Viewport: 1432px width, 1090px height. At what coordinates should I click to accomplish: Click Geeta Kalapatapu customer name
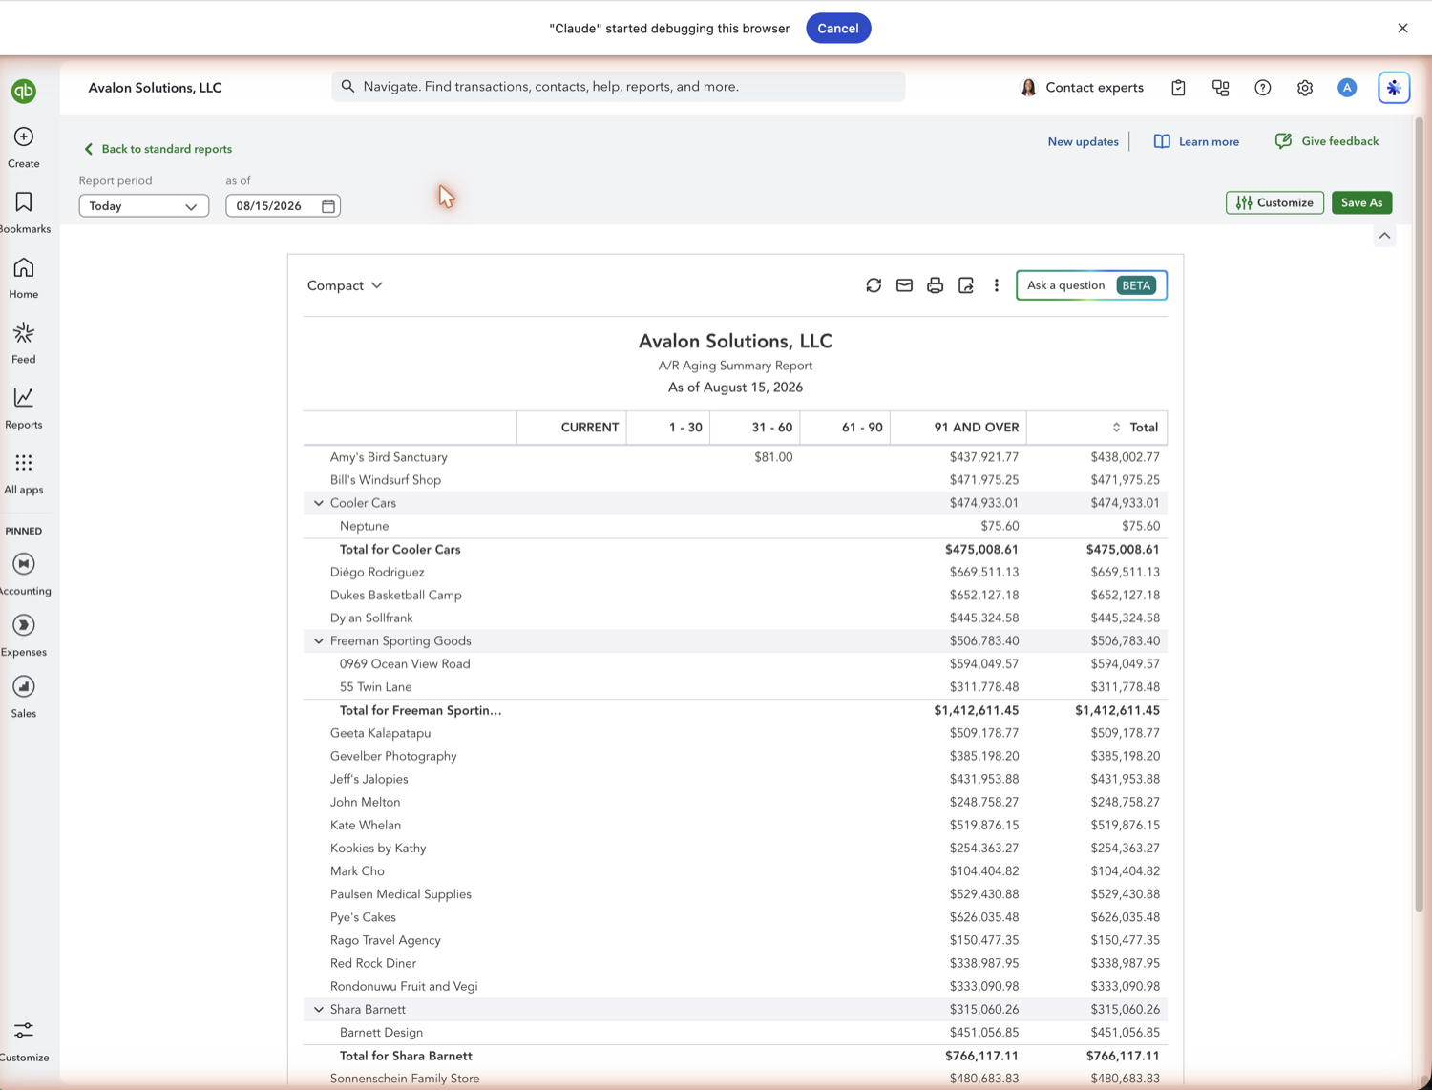coord(380,734)
